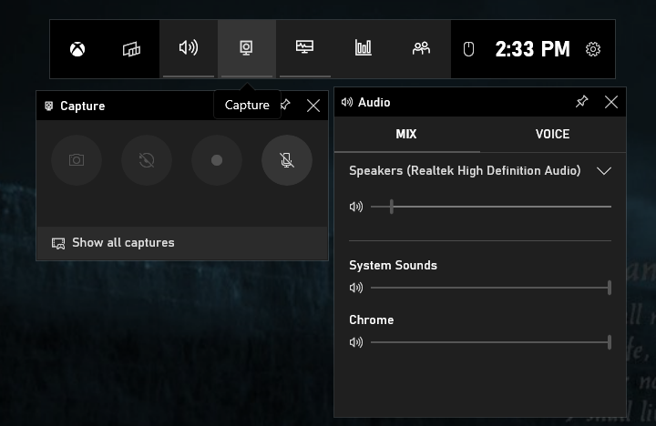
Task: Close the Audio widget
Action: 611,102
